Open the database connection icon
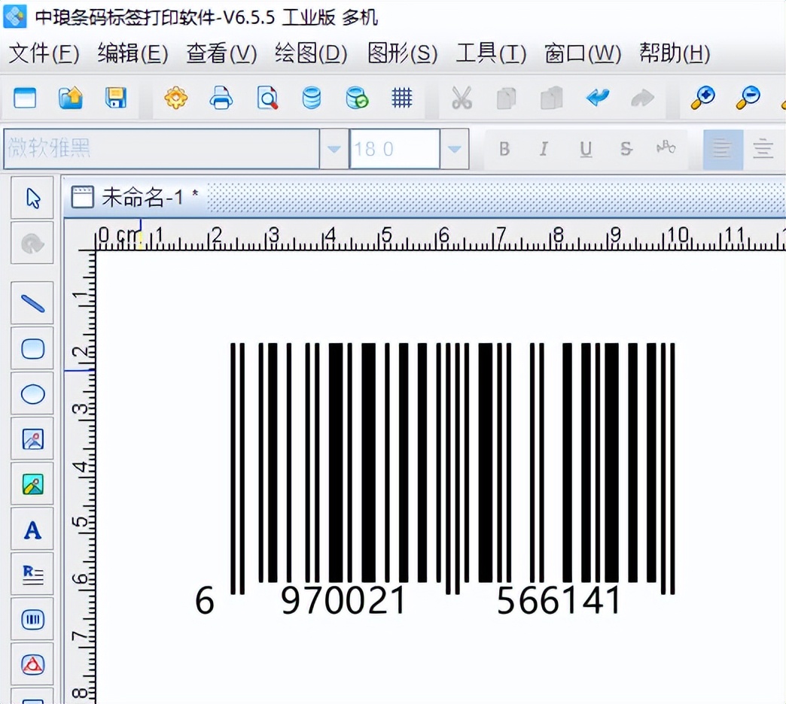 [x=311, y=98]
